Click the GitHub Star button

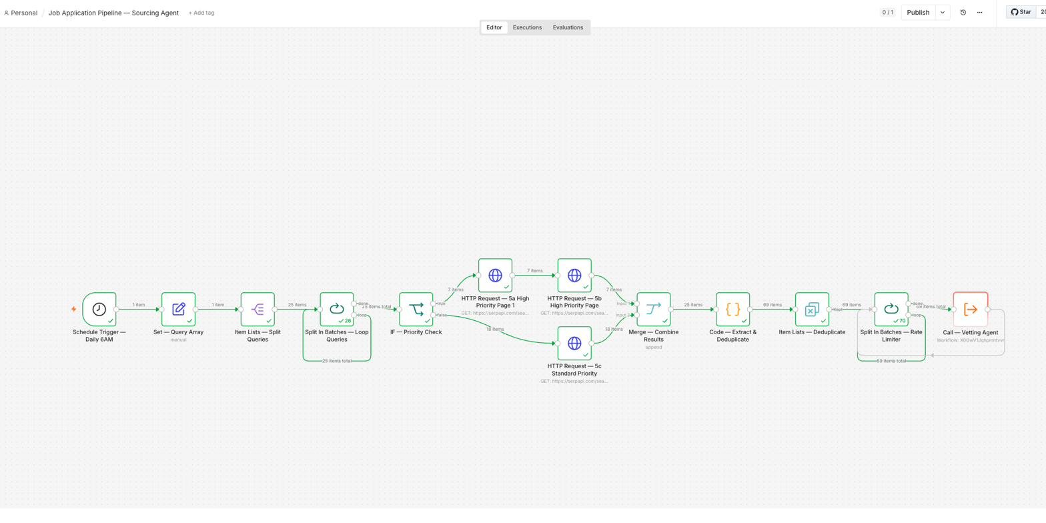tap(1021, 12)
